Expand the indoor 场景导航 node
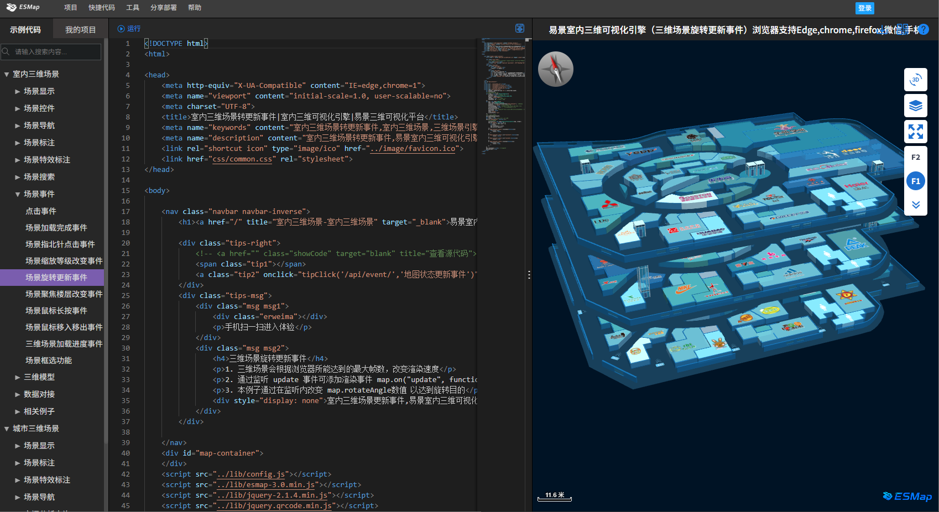 click(x=18, y=126)
